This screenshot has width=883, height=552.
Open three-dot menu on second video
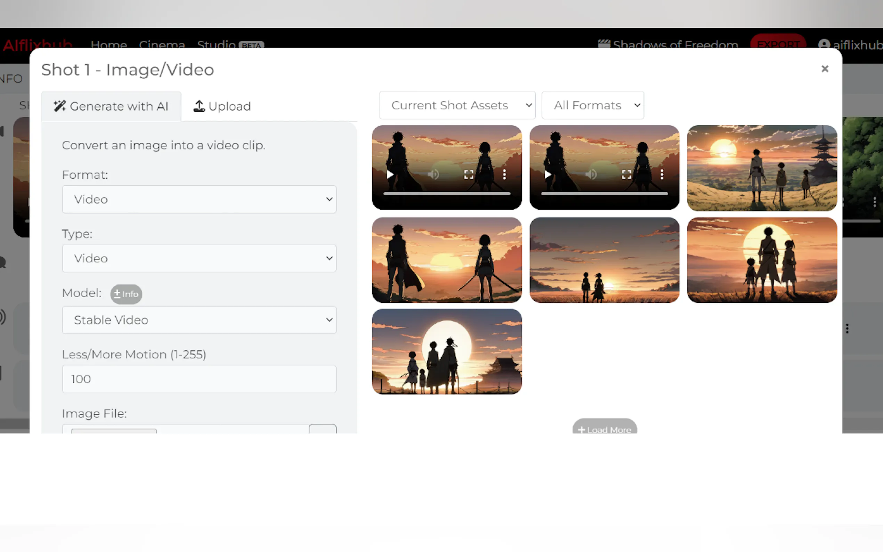pos(662,174)
